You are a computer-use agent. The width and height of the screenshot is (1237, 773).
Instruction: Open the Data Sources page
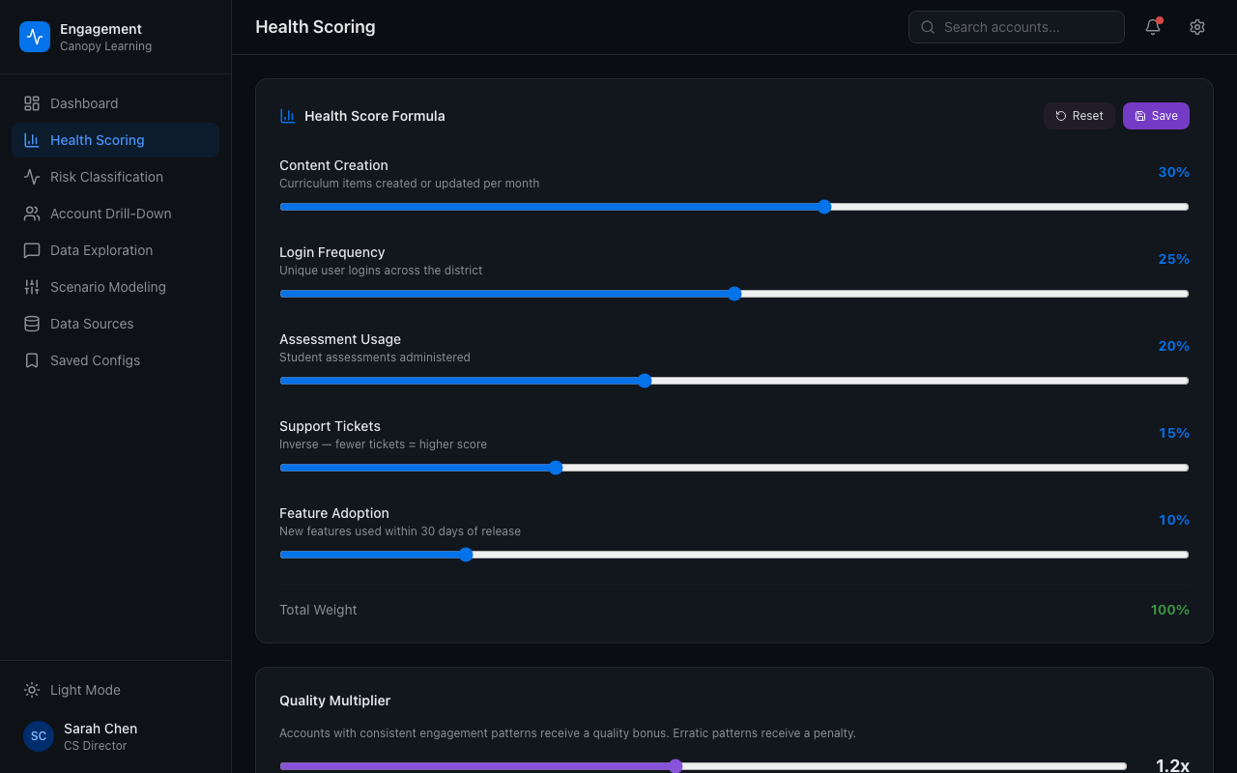pos(92,323)
